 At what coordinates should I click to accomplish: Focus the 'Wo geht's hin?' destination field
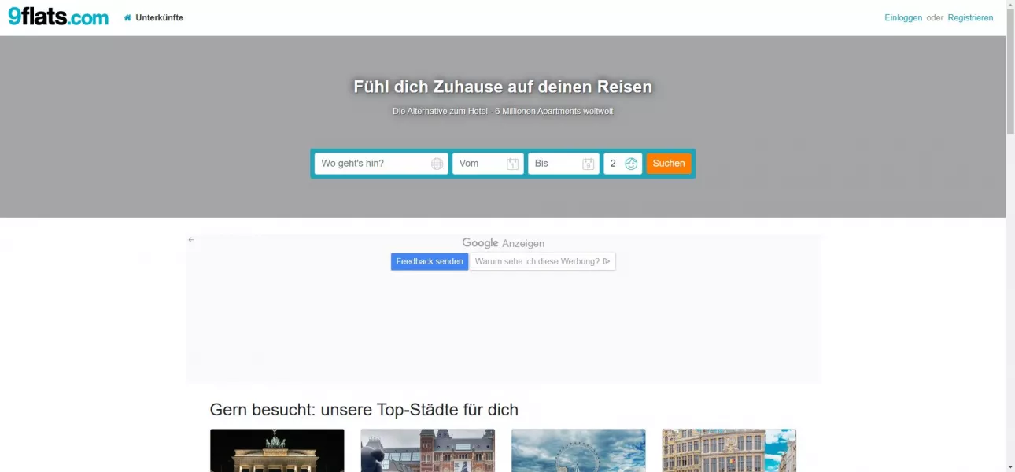(382, 164)
